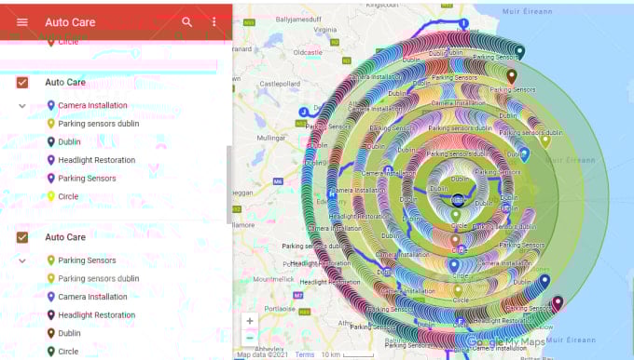The width and height of the screenshot is (634, 360).
Task: Open the three-dot overflow menu
Action: tap(214, 21)
